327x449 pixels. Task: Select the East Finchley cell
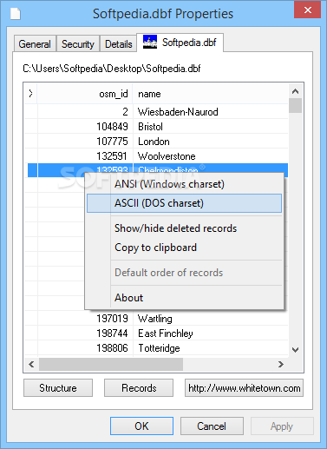pos(211,333)
